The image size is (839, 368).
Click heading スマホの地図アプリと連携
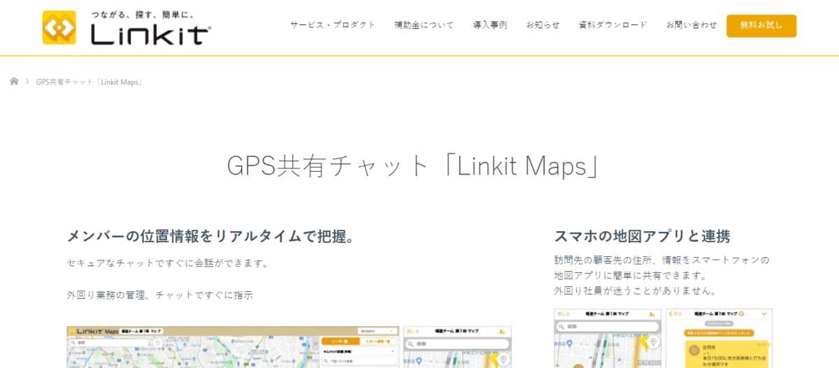point(643,236)
